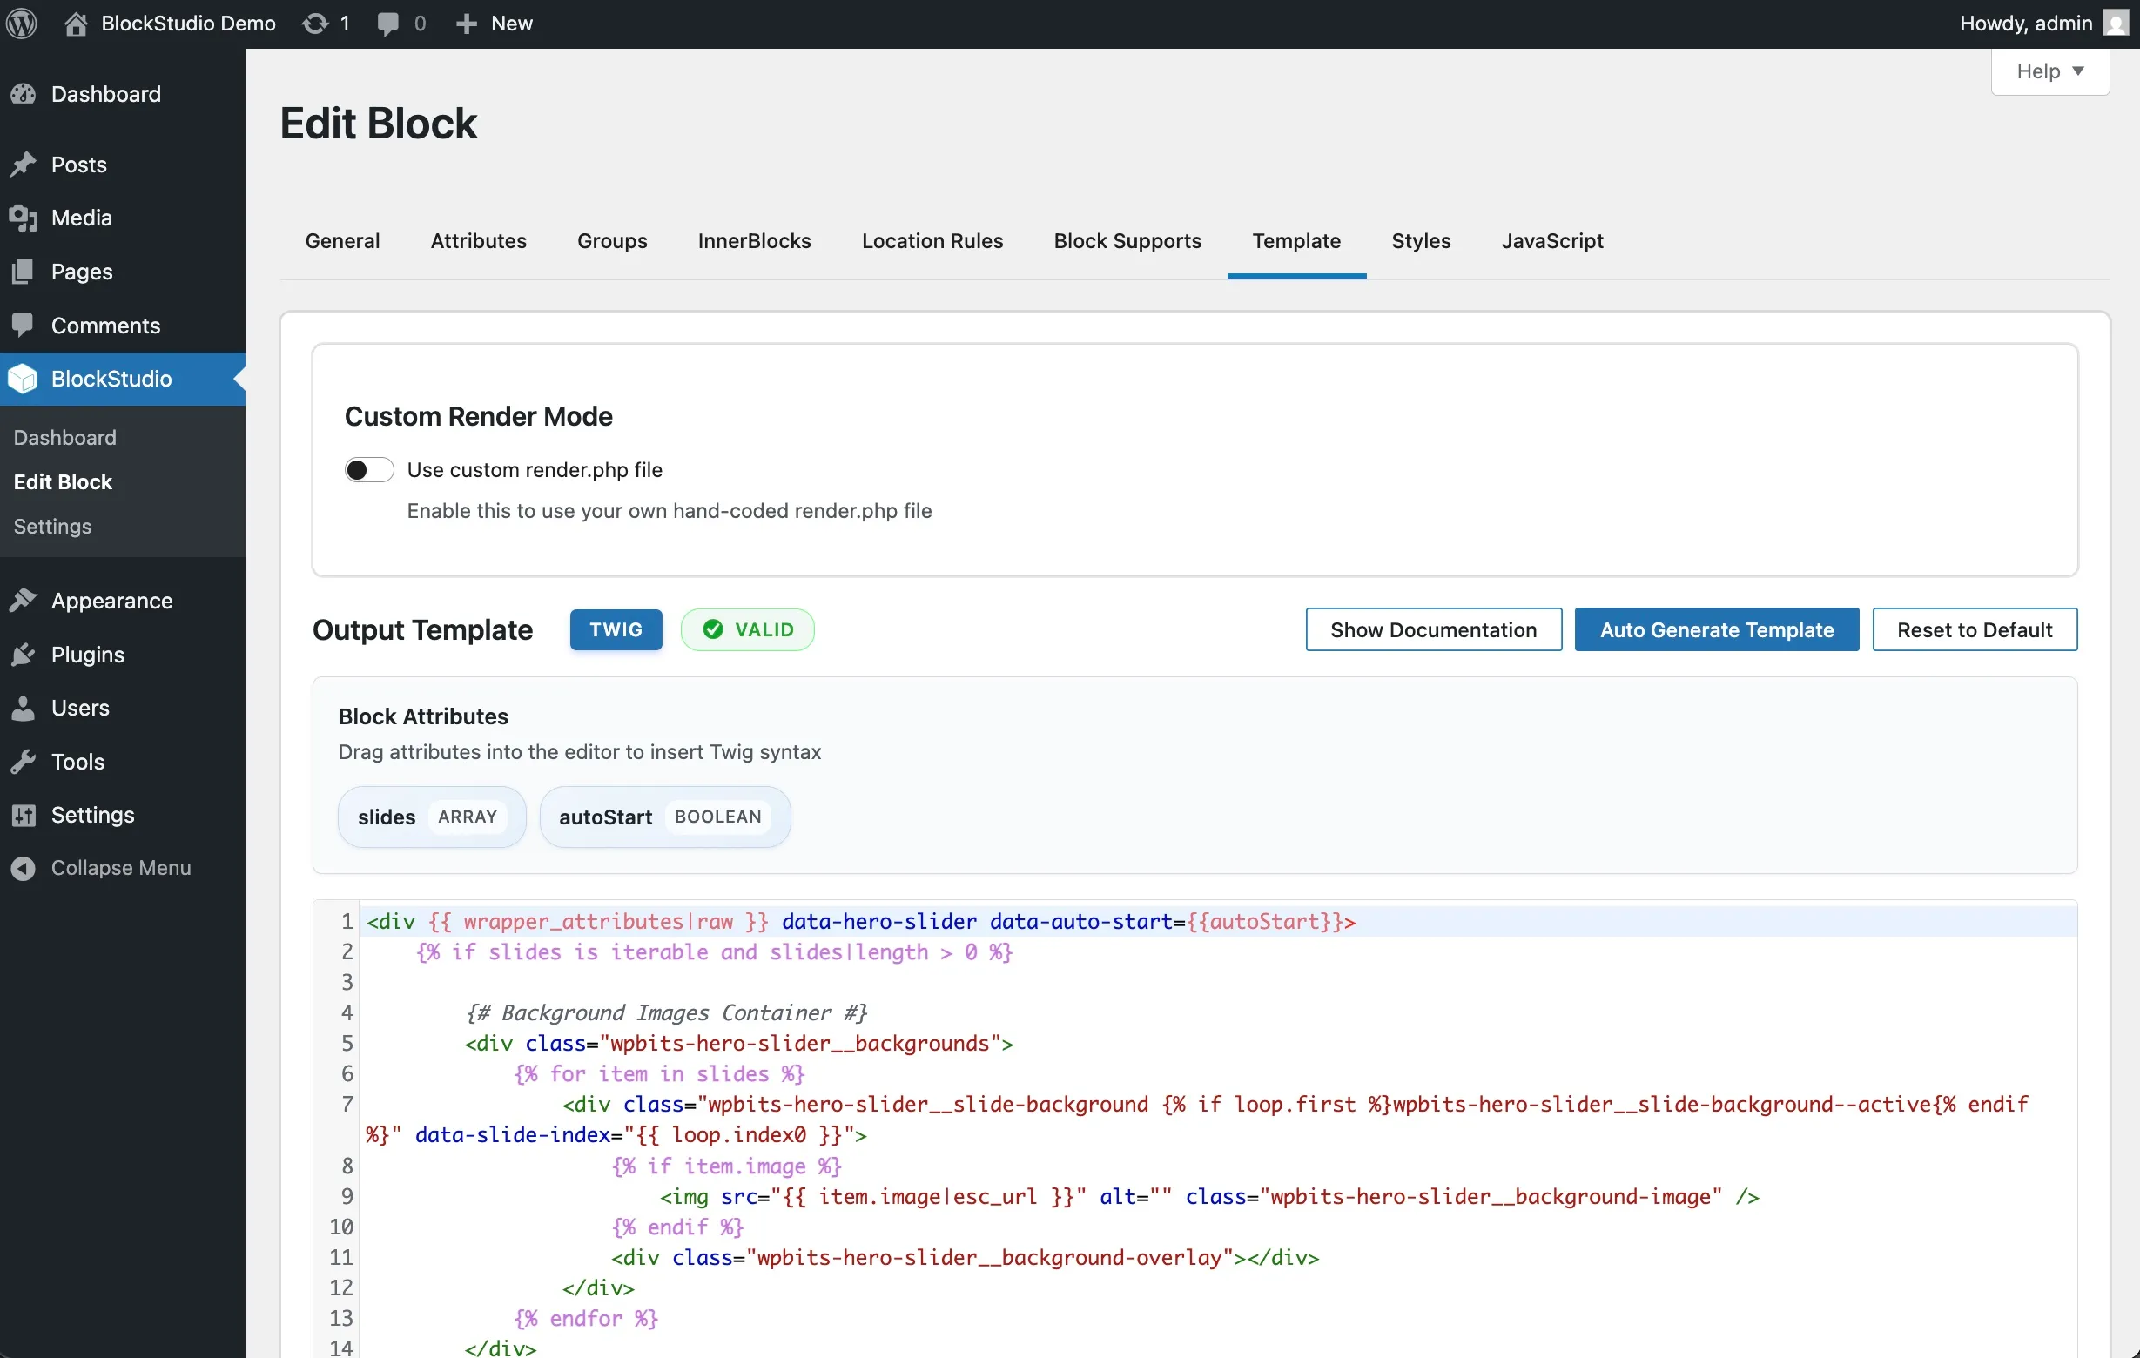Click the Posts pin icon
Image resolution: width=2140 pixels, height=1358 pixels.
(x=24, y=165)
